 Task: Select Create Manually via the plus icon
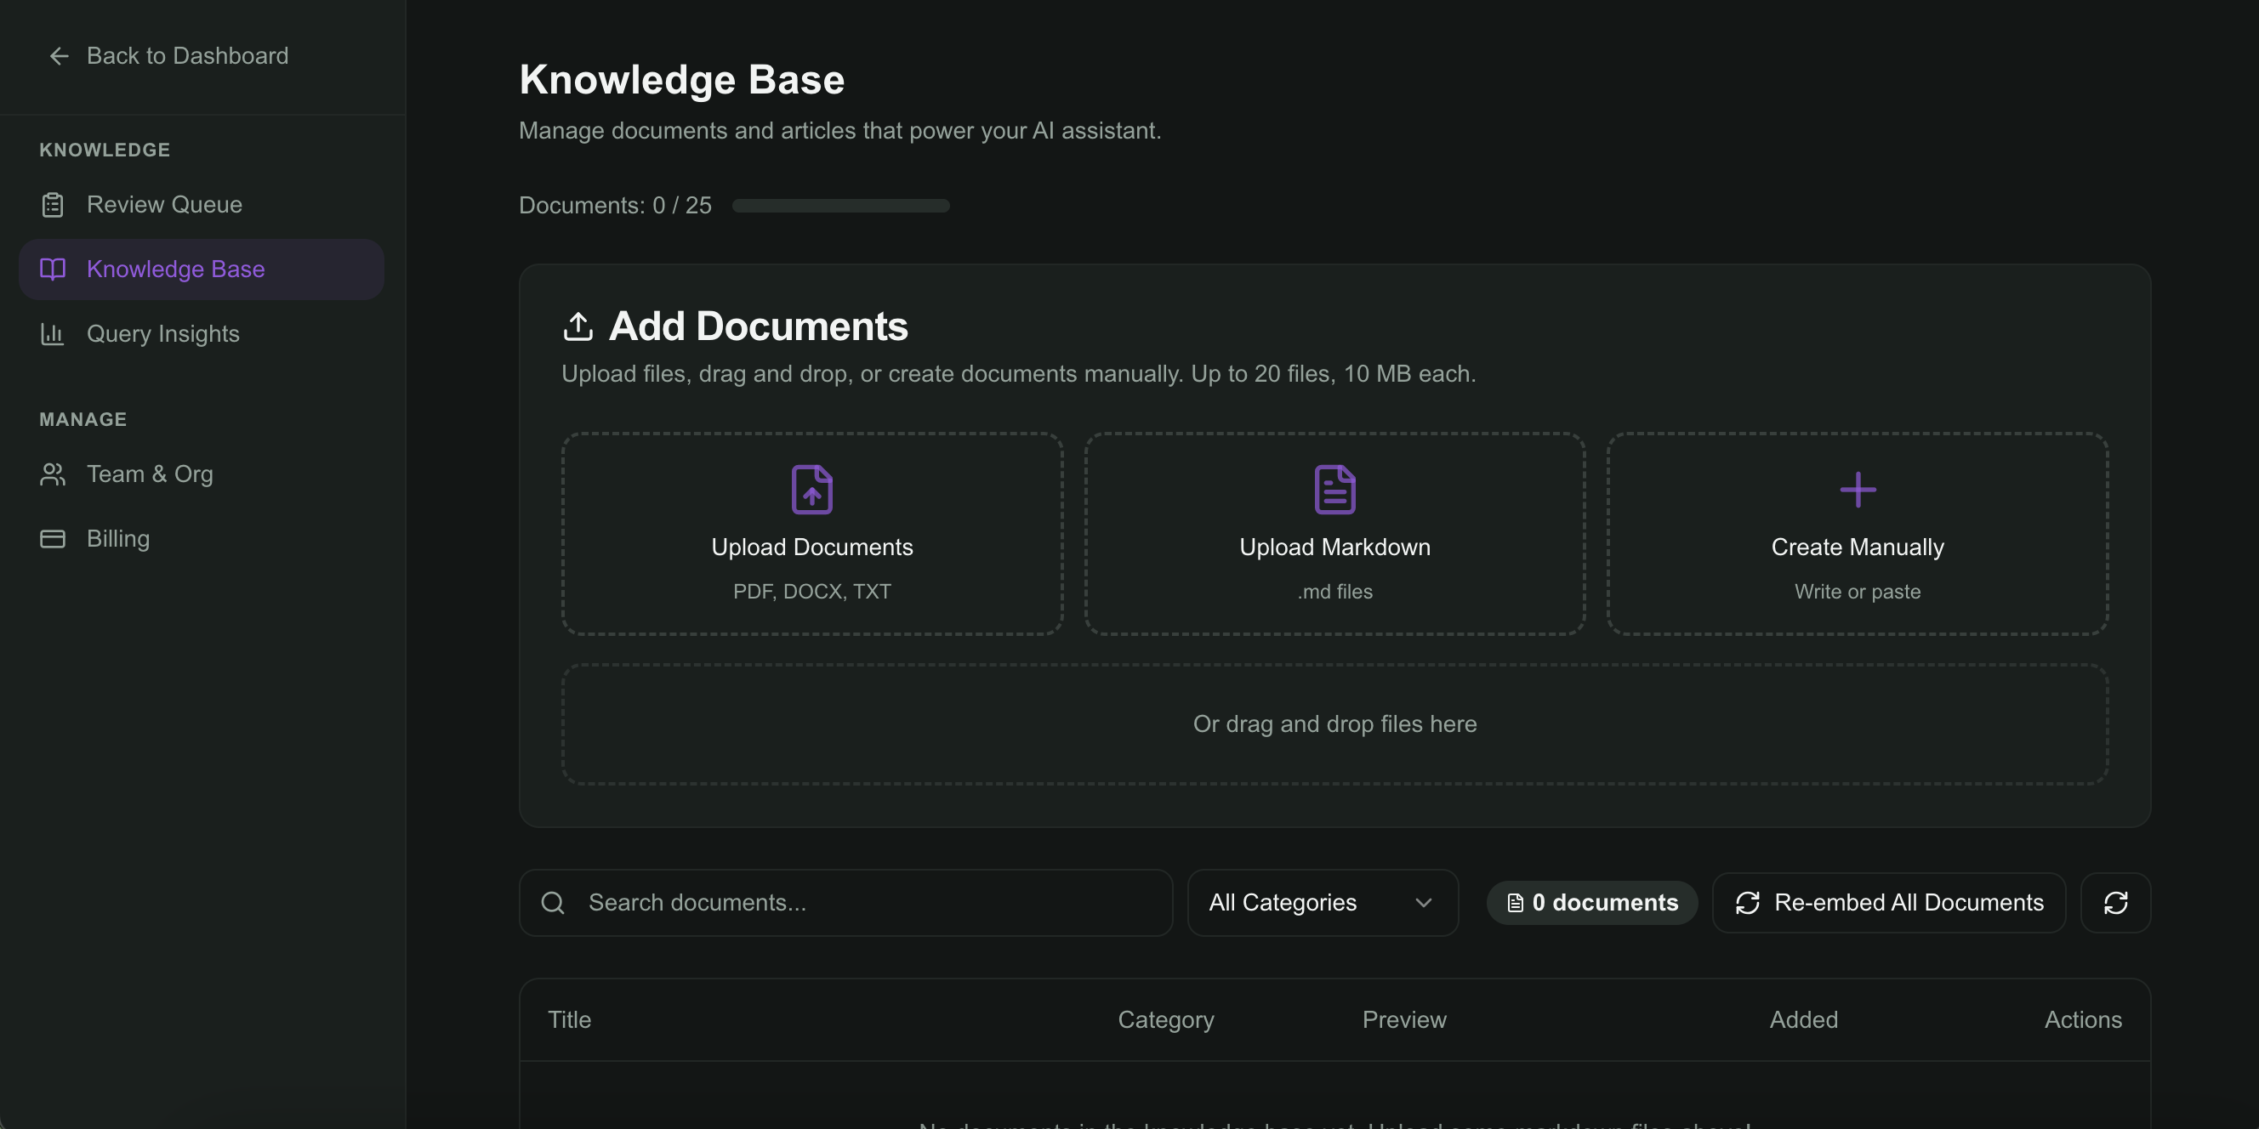1857,489
